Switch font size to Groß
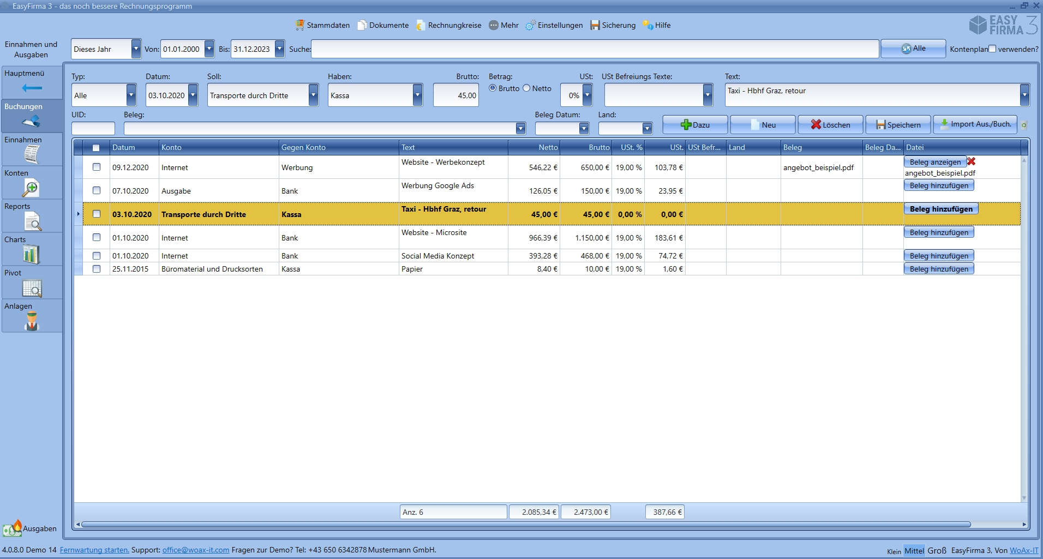The width and height of the screenshot is (1043, 559). [x=937, y=550]
